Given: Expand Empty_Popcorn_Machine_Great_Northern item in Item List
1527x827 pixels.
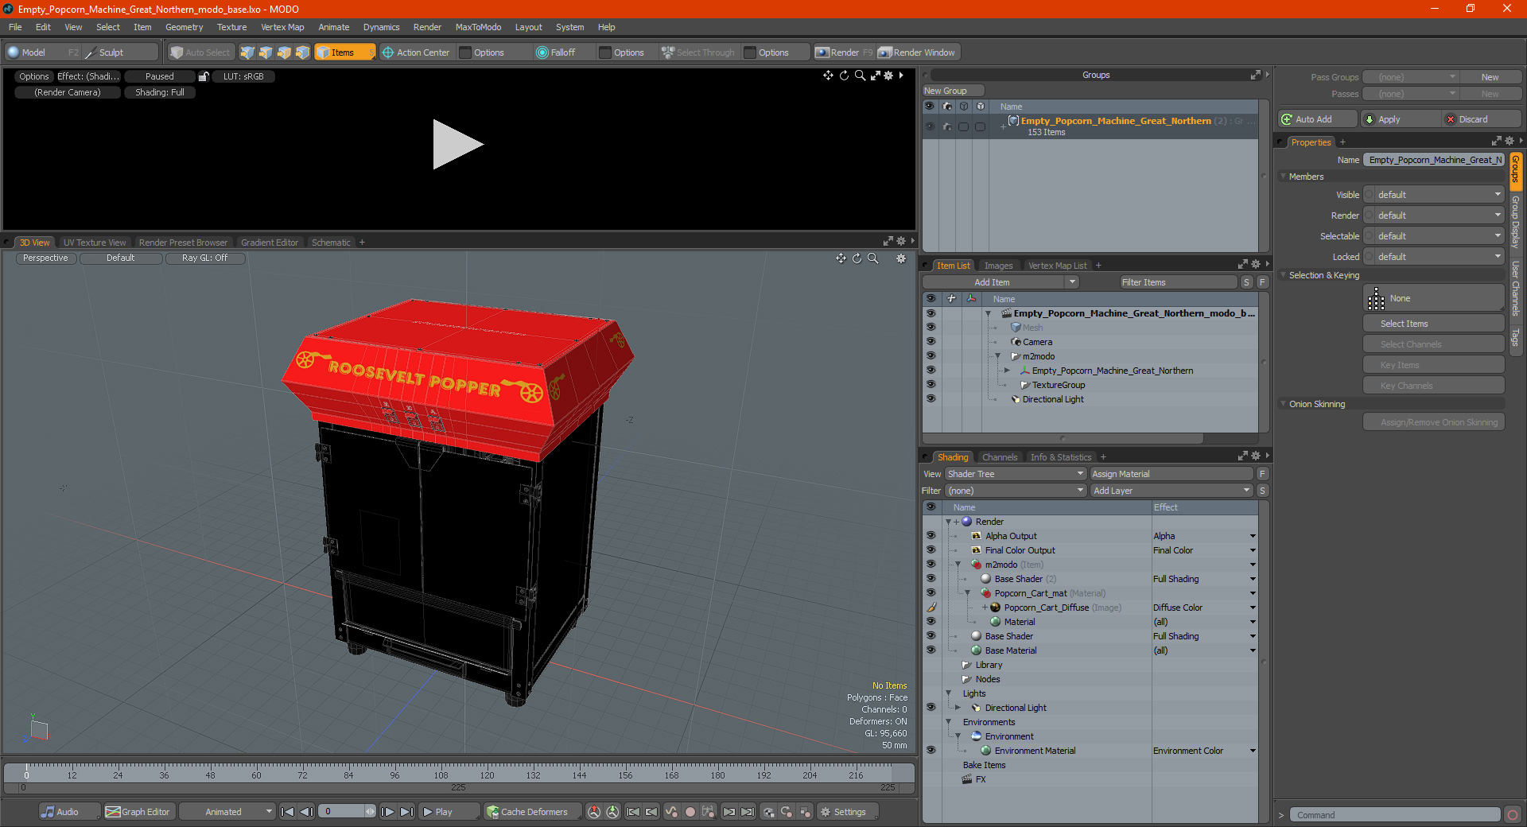Looking at the screenshot, I should 1007,371.
